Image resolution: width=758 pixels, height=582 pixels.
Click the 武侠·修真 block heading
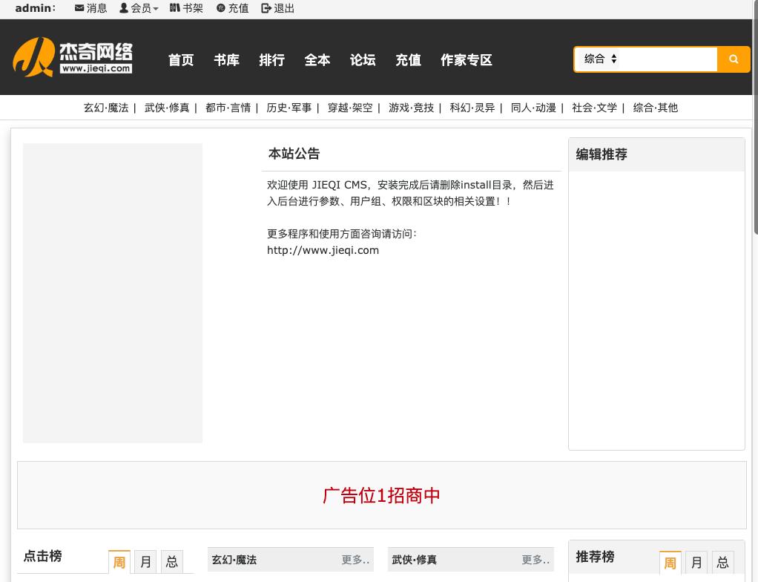415,560
